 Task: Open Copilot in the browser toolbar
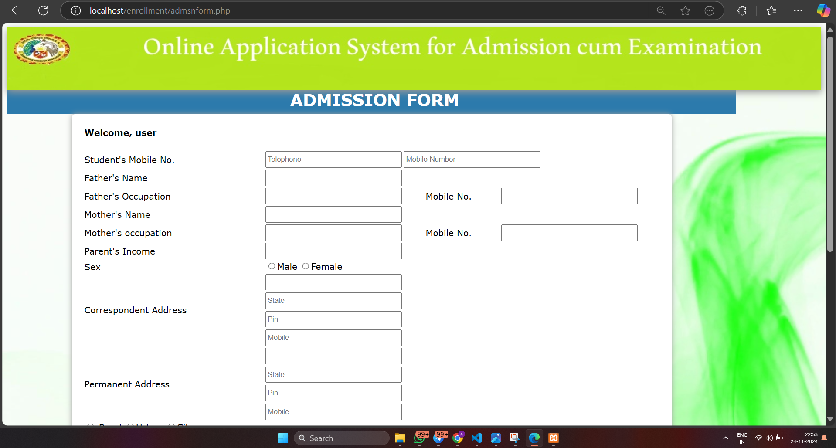pyautogui.click(x=823, y=10)
